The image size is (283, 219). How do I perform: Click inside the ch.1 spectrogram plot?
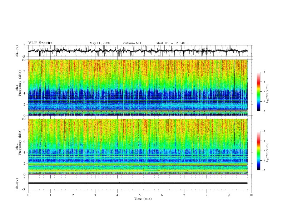point(138,87)
